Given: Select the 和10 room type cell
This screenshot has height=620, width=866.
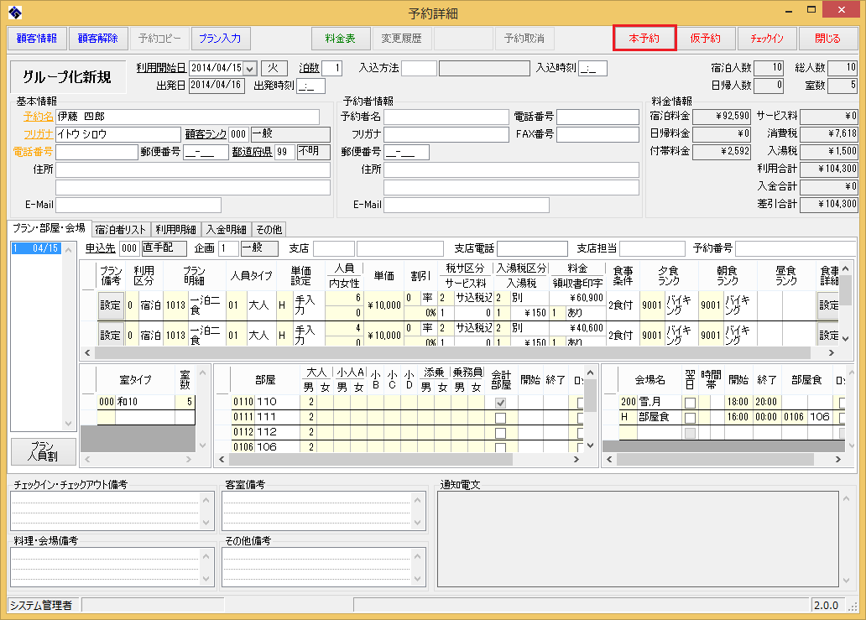Looking at the screenshot, I should (145, 402).
